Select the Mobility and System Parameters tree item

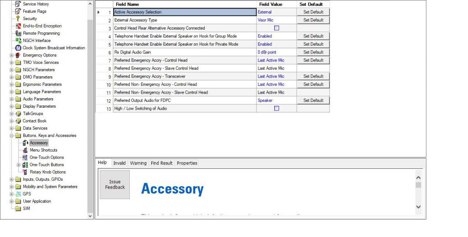click(x=50, y=187)
